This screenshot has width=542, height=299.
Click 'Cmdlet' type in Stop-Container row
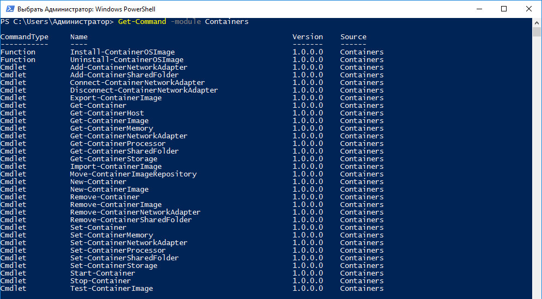coord(14,280)
